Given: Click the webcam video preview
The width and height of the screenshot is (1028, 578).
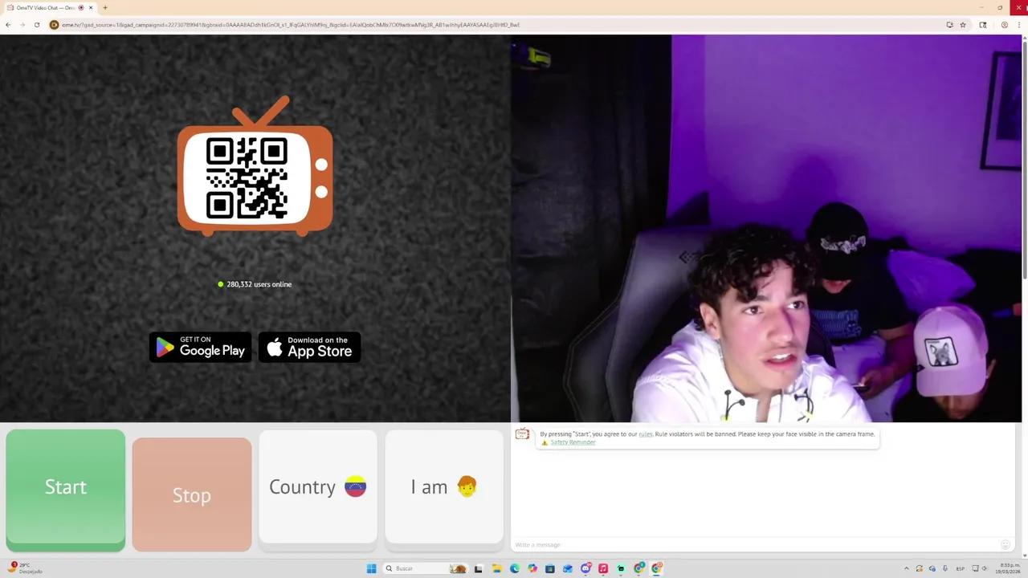Looking at the screenshot, I should pyautogui.click(x=766, y=228).
